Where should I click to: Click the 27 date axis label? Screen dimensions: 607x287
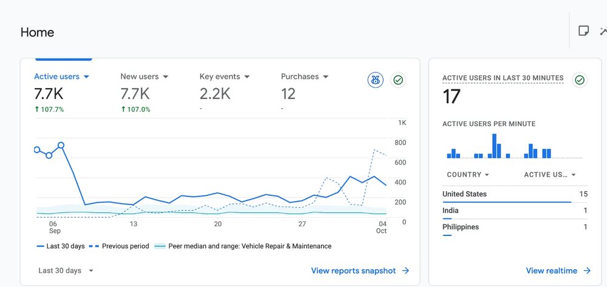(302, 224)
